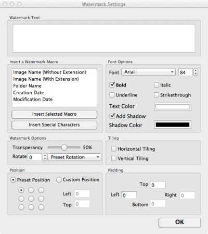Click Insert Special Characters button
This screenshot has height=234, width=208.
pos(54,125)
